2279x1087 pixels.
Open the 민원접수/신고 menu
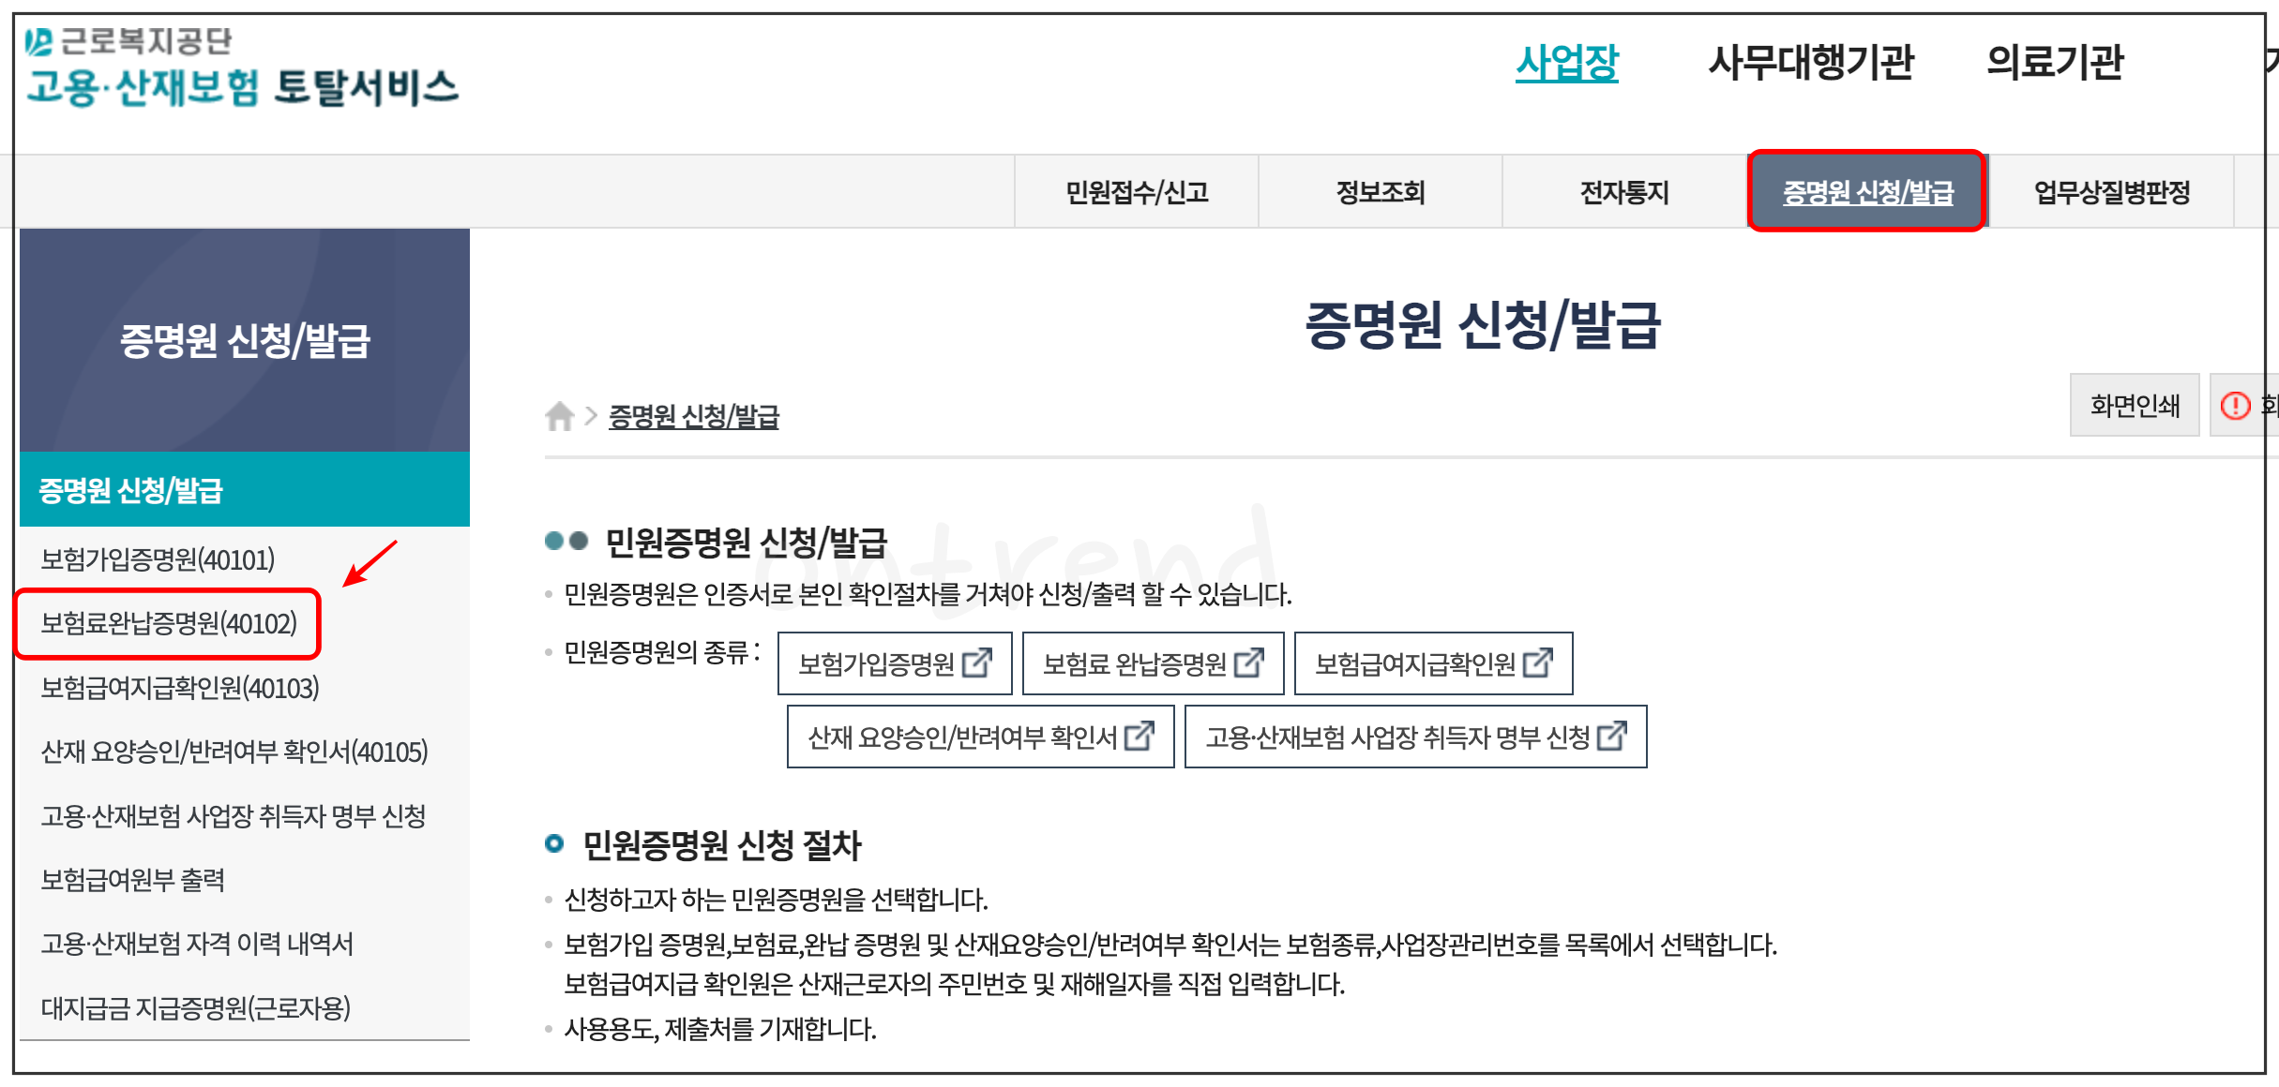[x=1136, y=192]
